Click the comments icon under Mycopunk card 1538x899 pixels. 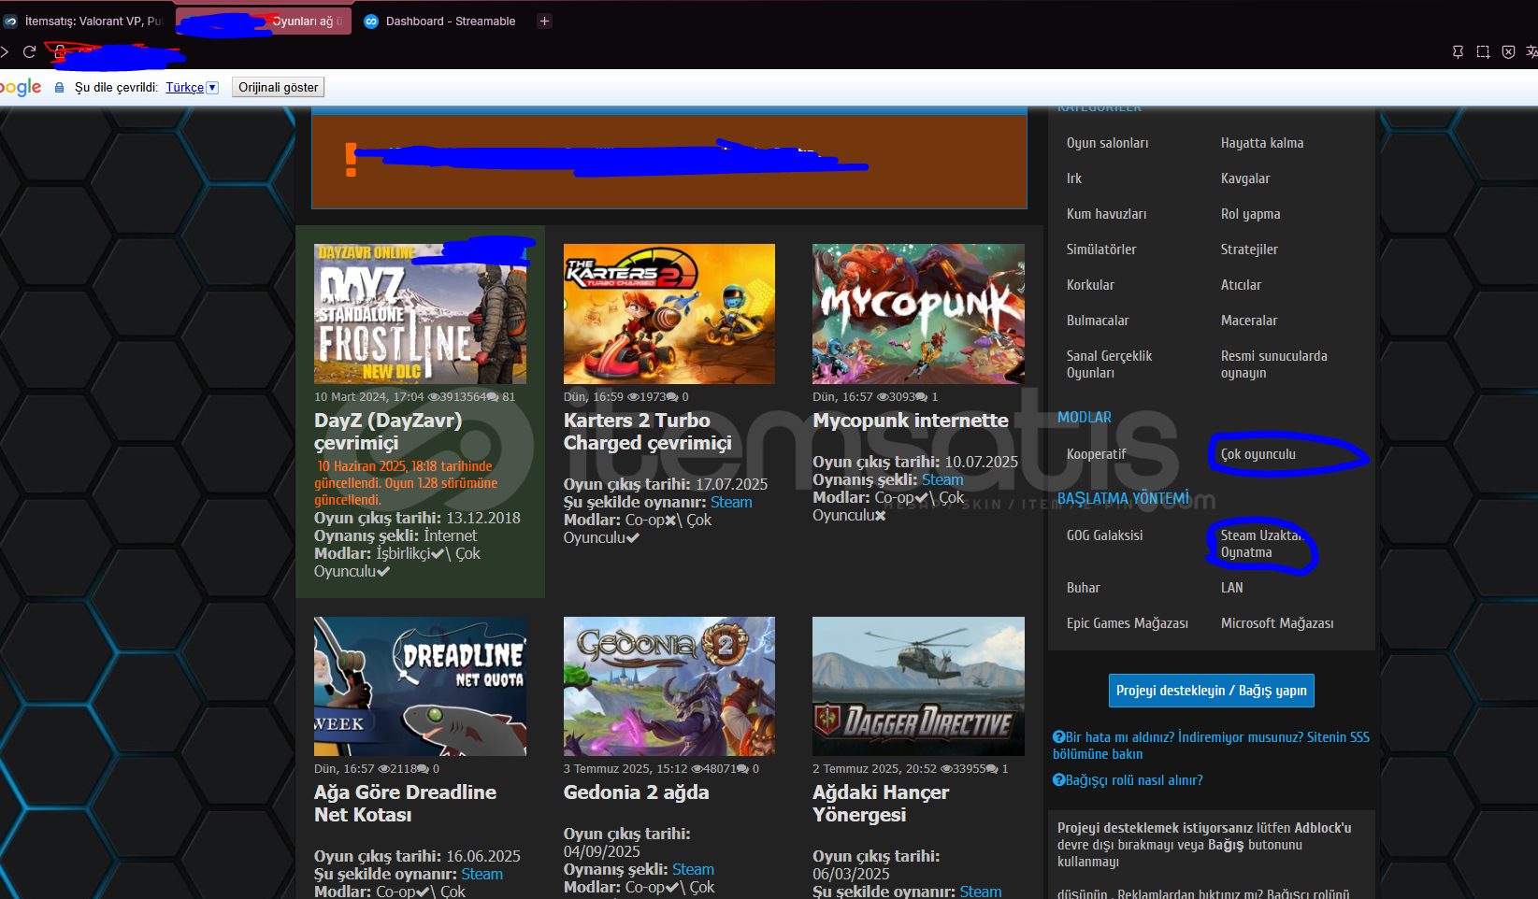point(922,397)
